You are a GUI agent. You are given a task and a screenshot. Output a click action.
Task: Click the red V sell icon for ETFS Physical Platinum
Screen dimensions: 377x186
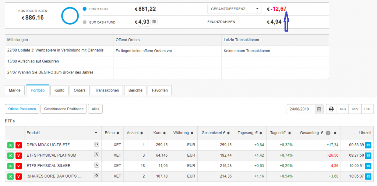click(18, 155)
